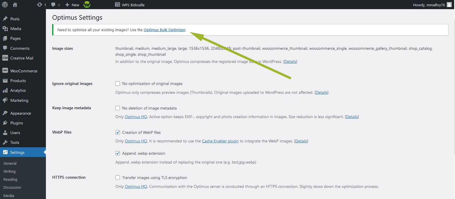Open WooCommerce from the sidebar
455x199 pixels.
click(24, 71)
